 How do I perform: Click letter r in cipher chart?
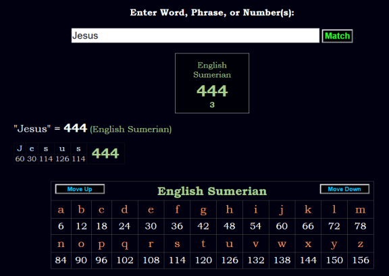click(151, 244)
